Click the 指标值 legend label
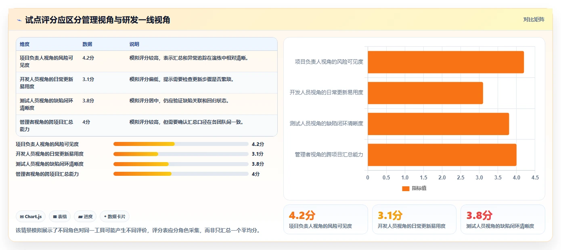Image resolution: width=561 pixels, height=250 pixels. 419,189
